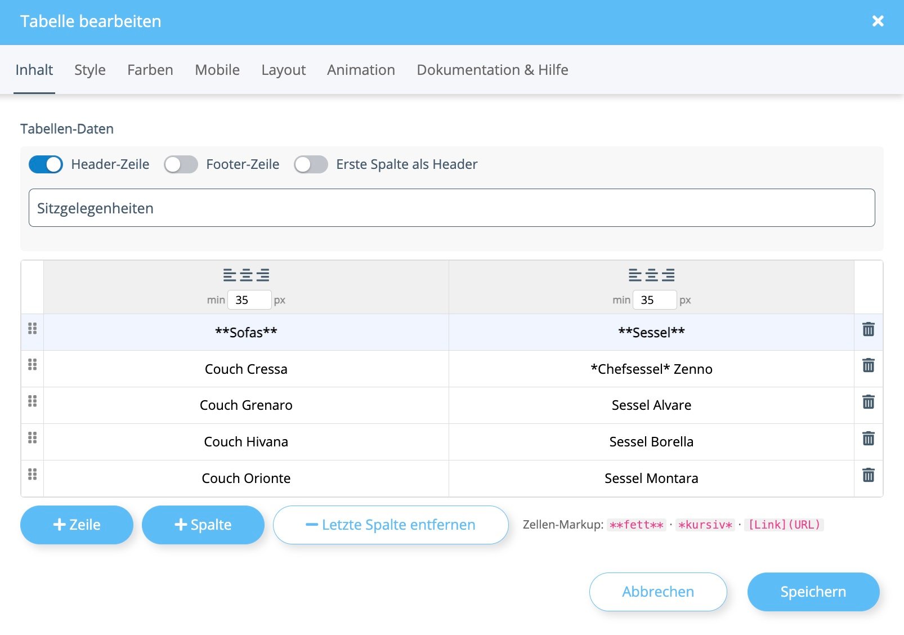Align first column text right
904x635 pixels.
(x=263, y=275)
